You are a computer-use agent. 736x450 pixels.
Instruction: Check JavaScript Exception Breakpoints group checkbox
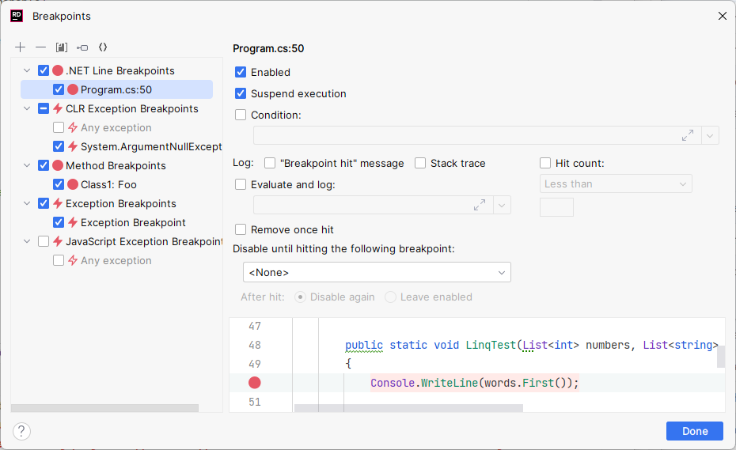[44, 241]
